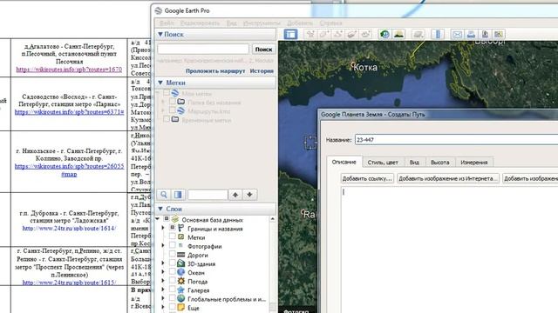
Task: Click the Record a Tour toolbar icon
Action: [365, 34]
